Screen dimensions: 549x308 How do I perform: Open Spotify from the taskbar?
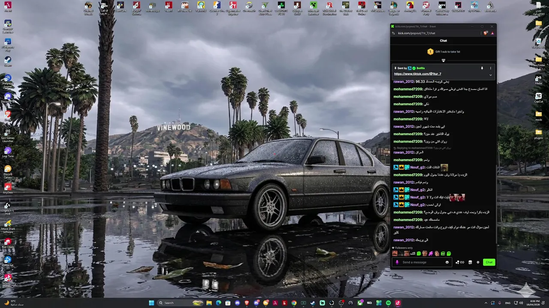(388, 303)
